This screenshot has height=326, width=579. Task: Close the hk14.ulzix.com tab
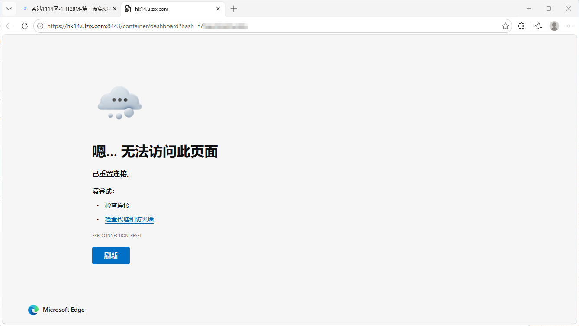tap(219, 9)
